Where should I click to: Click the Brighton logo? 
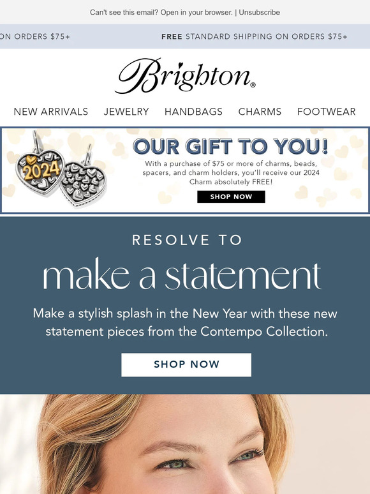185,76
